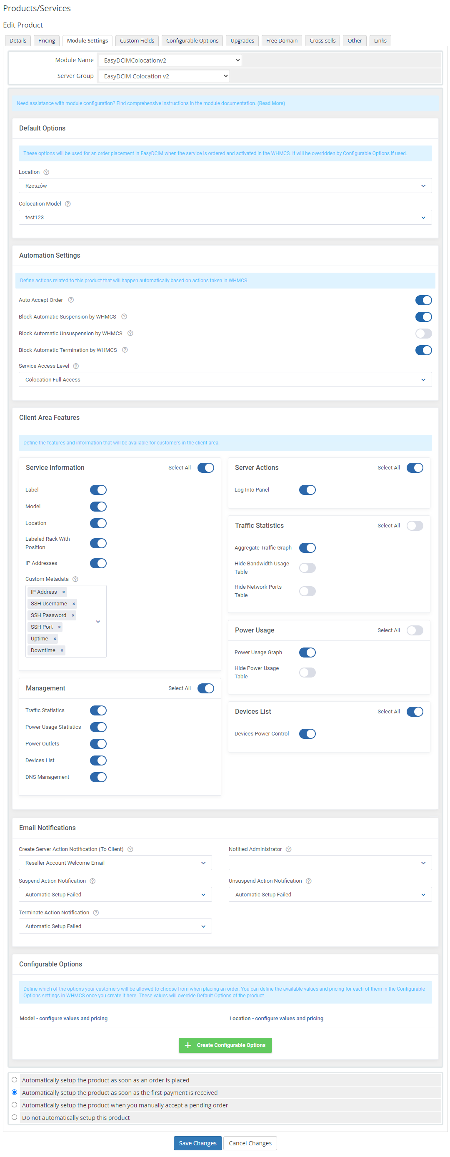This screenshot has height=1157, width=450.
Task: Remove SSH Username metadata tag
Action: (74, 604)
